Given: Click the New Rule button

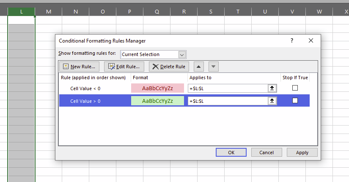Looking at the screenshot, I should click(x=79, y=67).
